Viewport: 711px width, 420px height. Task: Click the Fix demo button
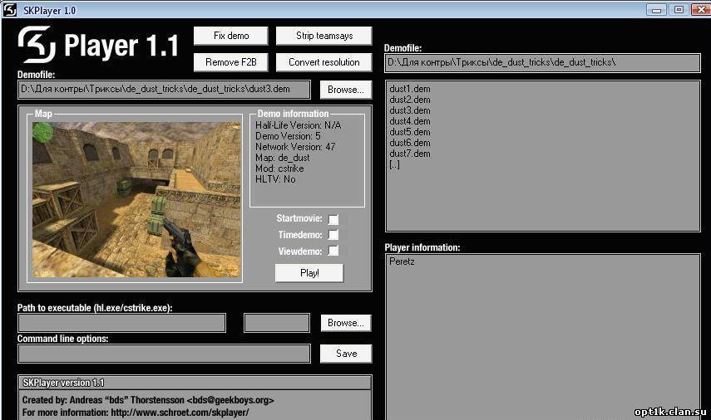[x=231, y=36]
